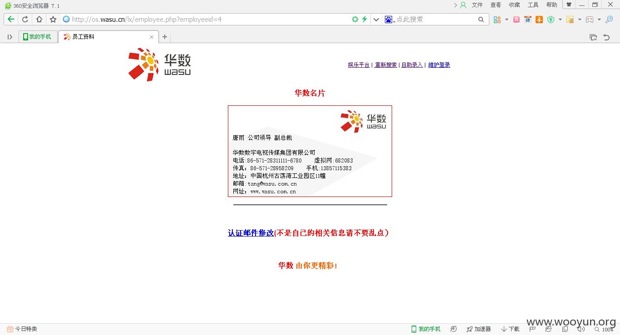This screenshot has height=335, width=620.
Task: Click the find magnifier icon at toolbar end
Action: 610,20
